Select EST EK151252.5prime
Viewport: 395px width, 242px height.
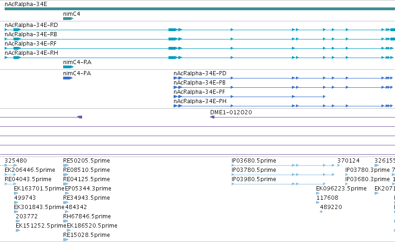41,226
